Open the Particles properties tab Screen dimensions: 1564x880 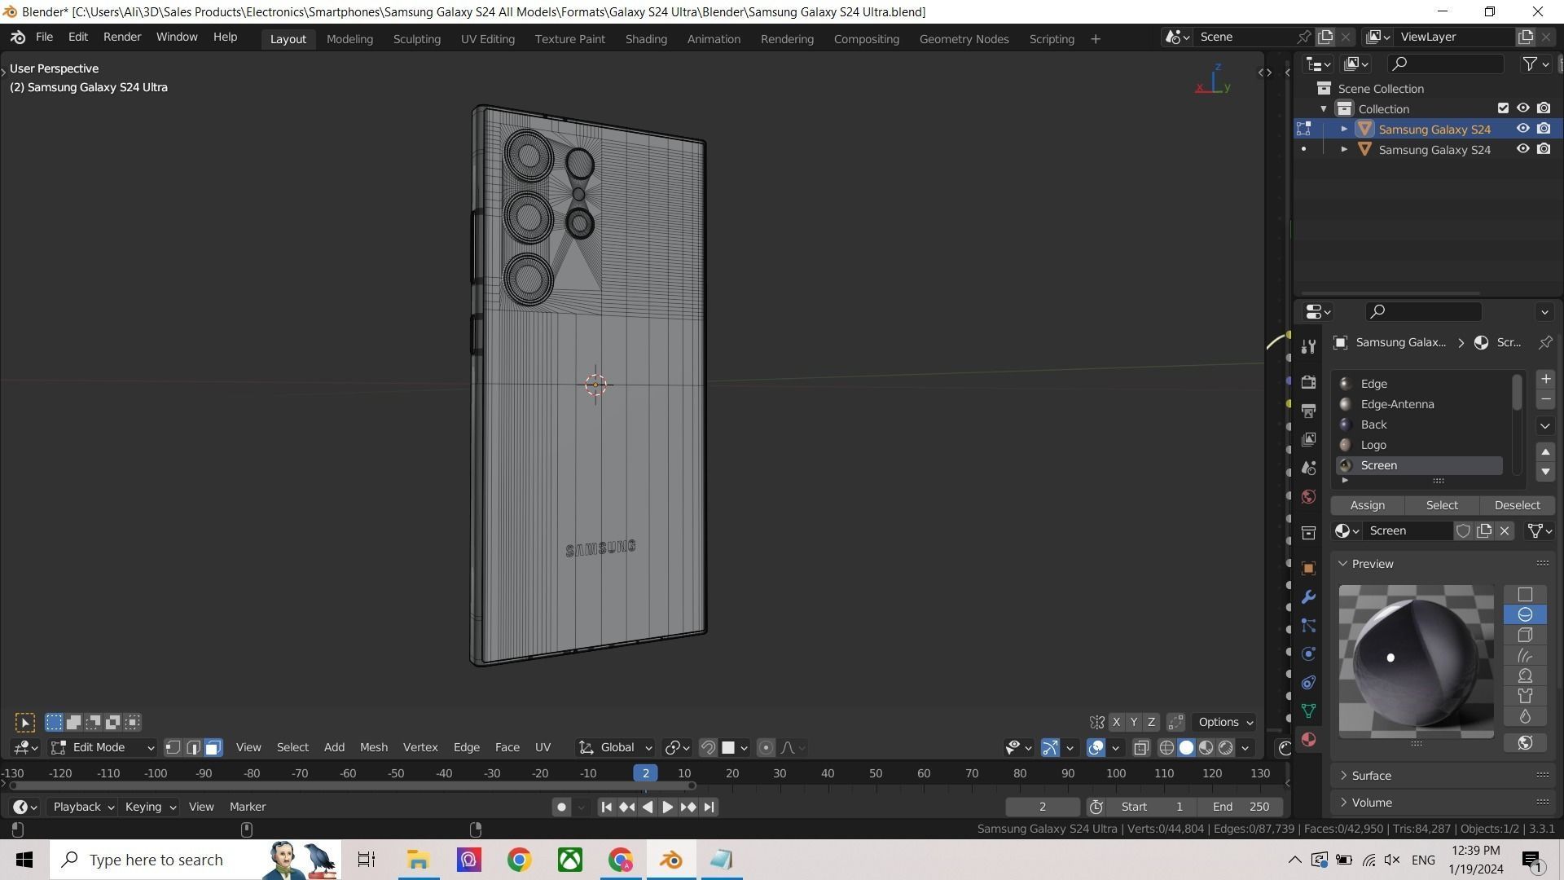[x=1308, y=625]
